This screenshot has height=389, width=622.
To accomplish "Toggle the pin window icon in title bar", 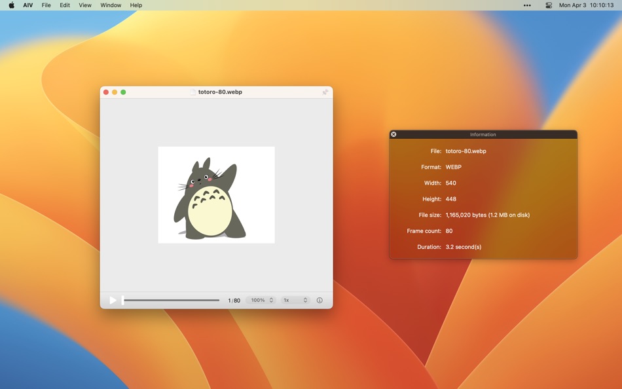I will 325,92.
